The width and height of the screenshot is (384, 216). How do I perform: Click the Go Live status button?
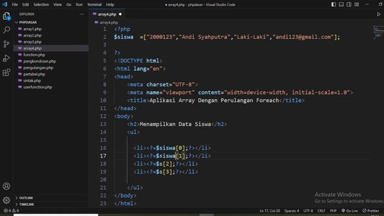click(349, 211)
